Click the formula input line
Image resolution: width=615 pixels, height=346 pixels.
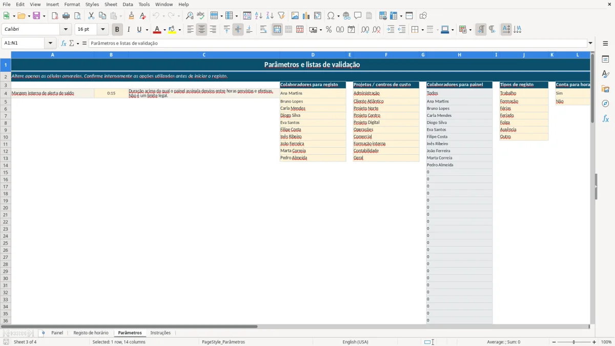tap(338, 43)
